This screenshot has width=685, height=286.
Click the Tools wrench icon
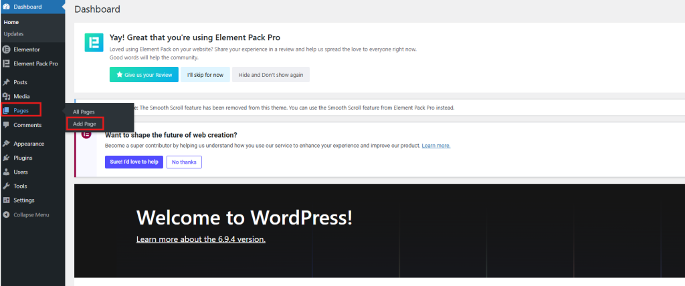tap(6, 186)
